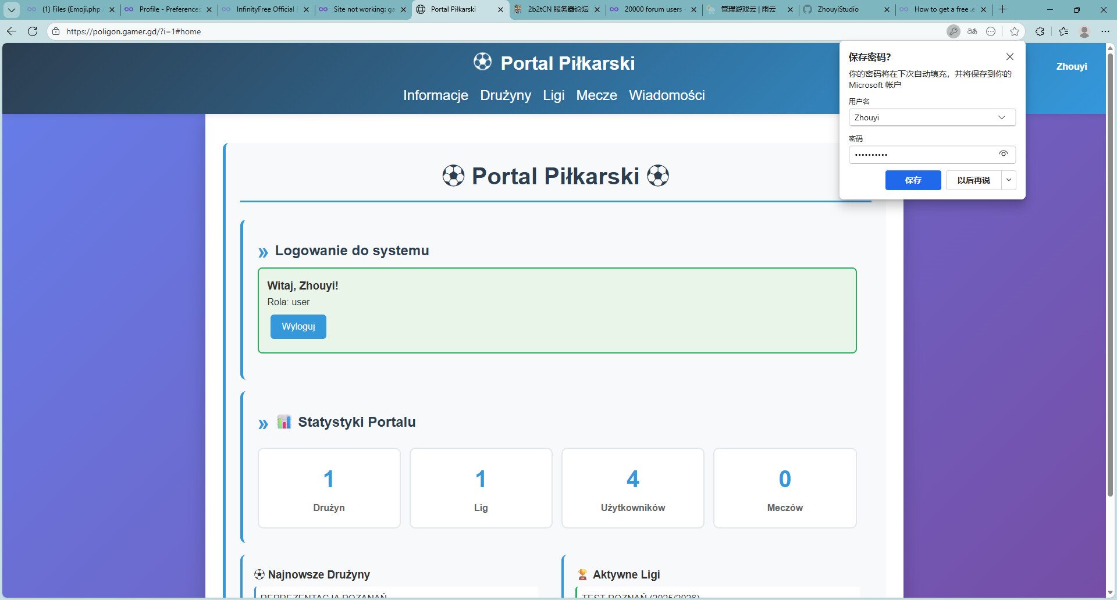Click the browser profile avatar icon
Image resolution: width=1117 pixels, height=600 pixels.
tap(1084, 31)
